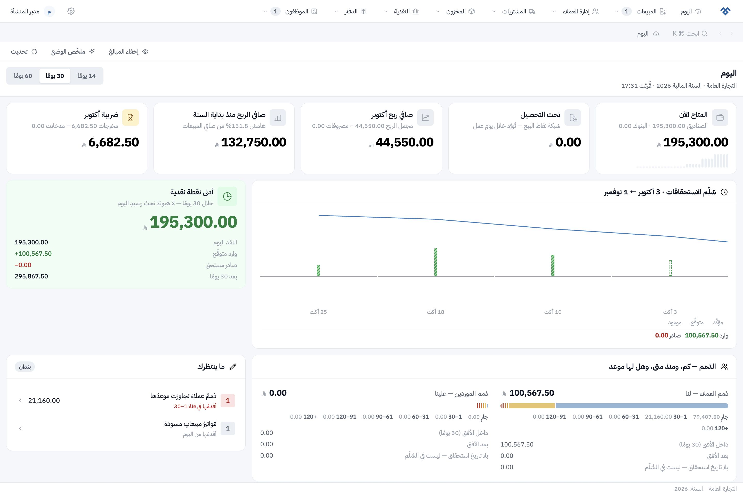Click the tax percent icon on ضريبة أكتوبر
This screenshot has width=743, height=495.
[131, 118]
